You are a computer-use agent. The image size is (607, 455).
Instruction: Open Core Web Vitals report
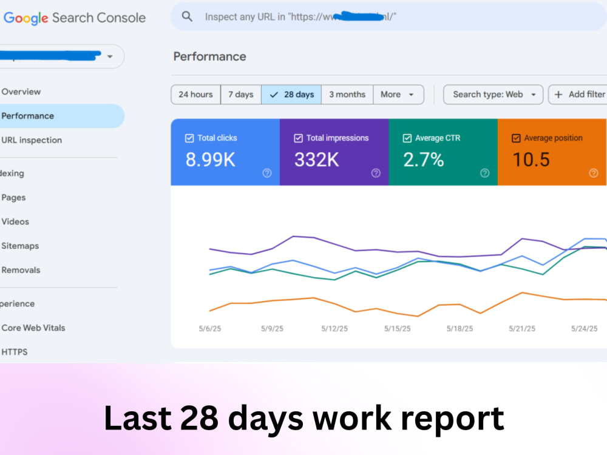(33, 328)
